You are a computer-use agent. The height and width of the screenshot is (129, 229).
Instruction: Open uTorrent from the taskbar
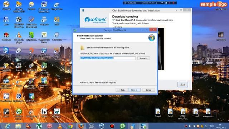pyautogui.click(x=39, y=126)
